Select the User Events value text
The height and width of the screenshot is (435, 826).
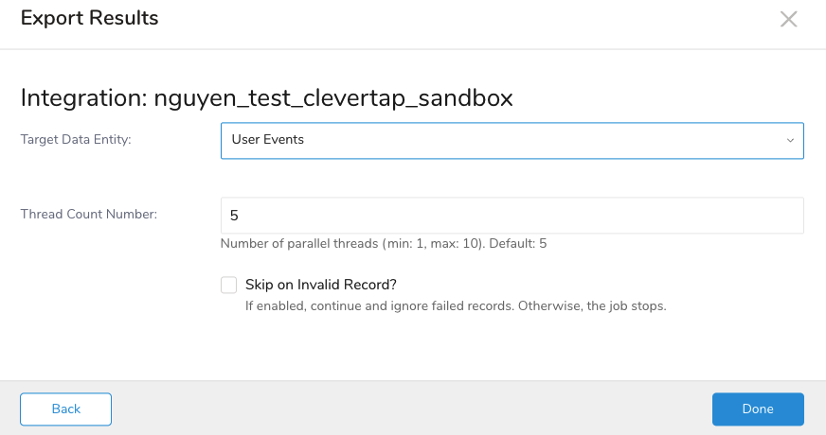pos(268,140)
